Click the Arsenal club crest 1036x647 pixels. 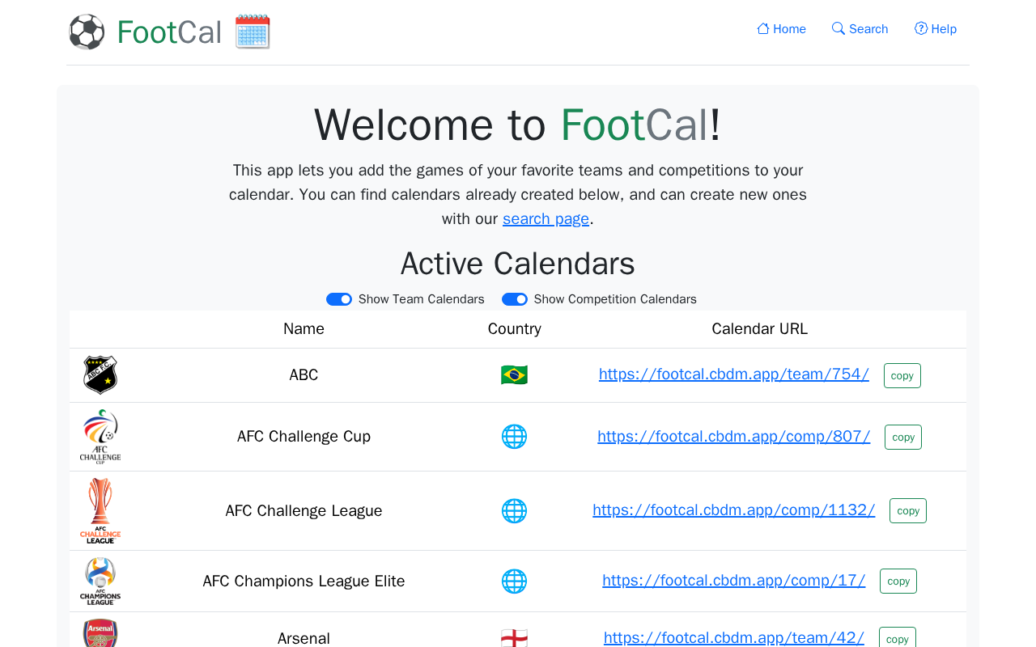100,633
